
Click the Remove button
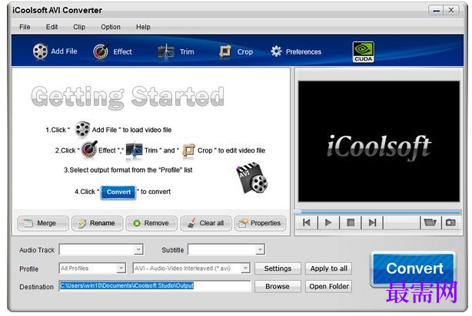[x=151, y=223]
